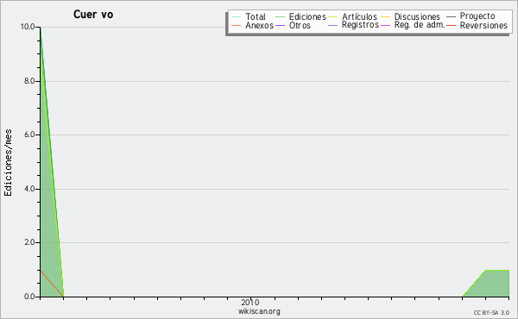Click the 4.0 y-axis value
Viewport: 518px width, 319px height.
pos(29,189)
